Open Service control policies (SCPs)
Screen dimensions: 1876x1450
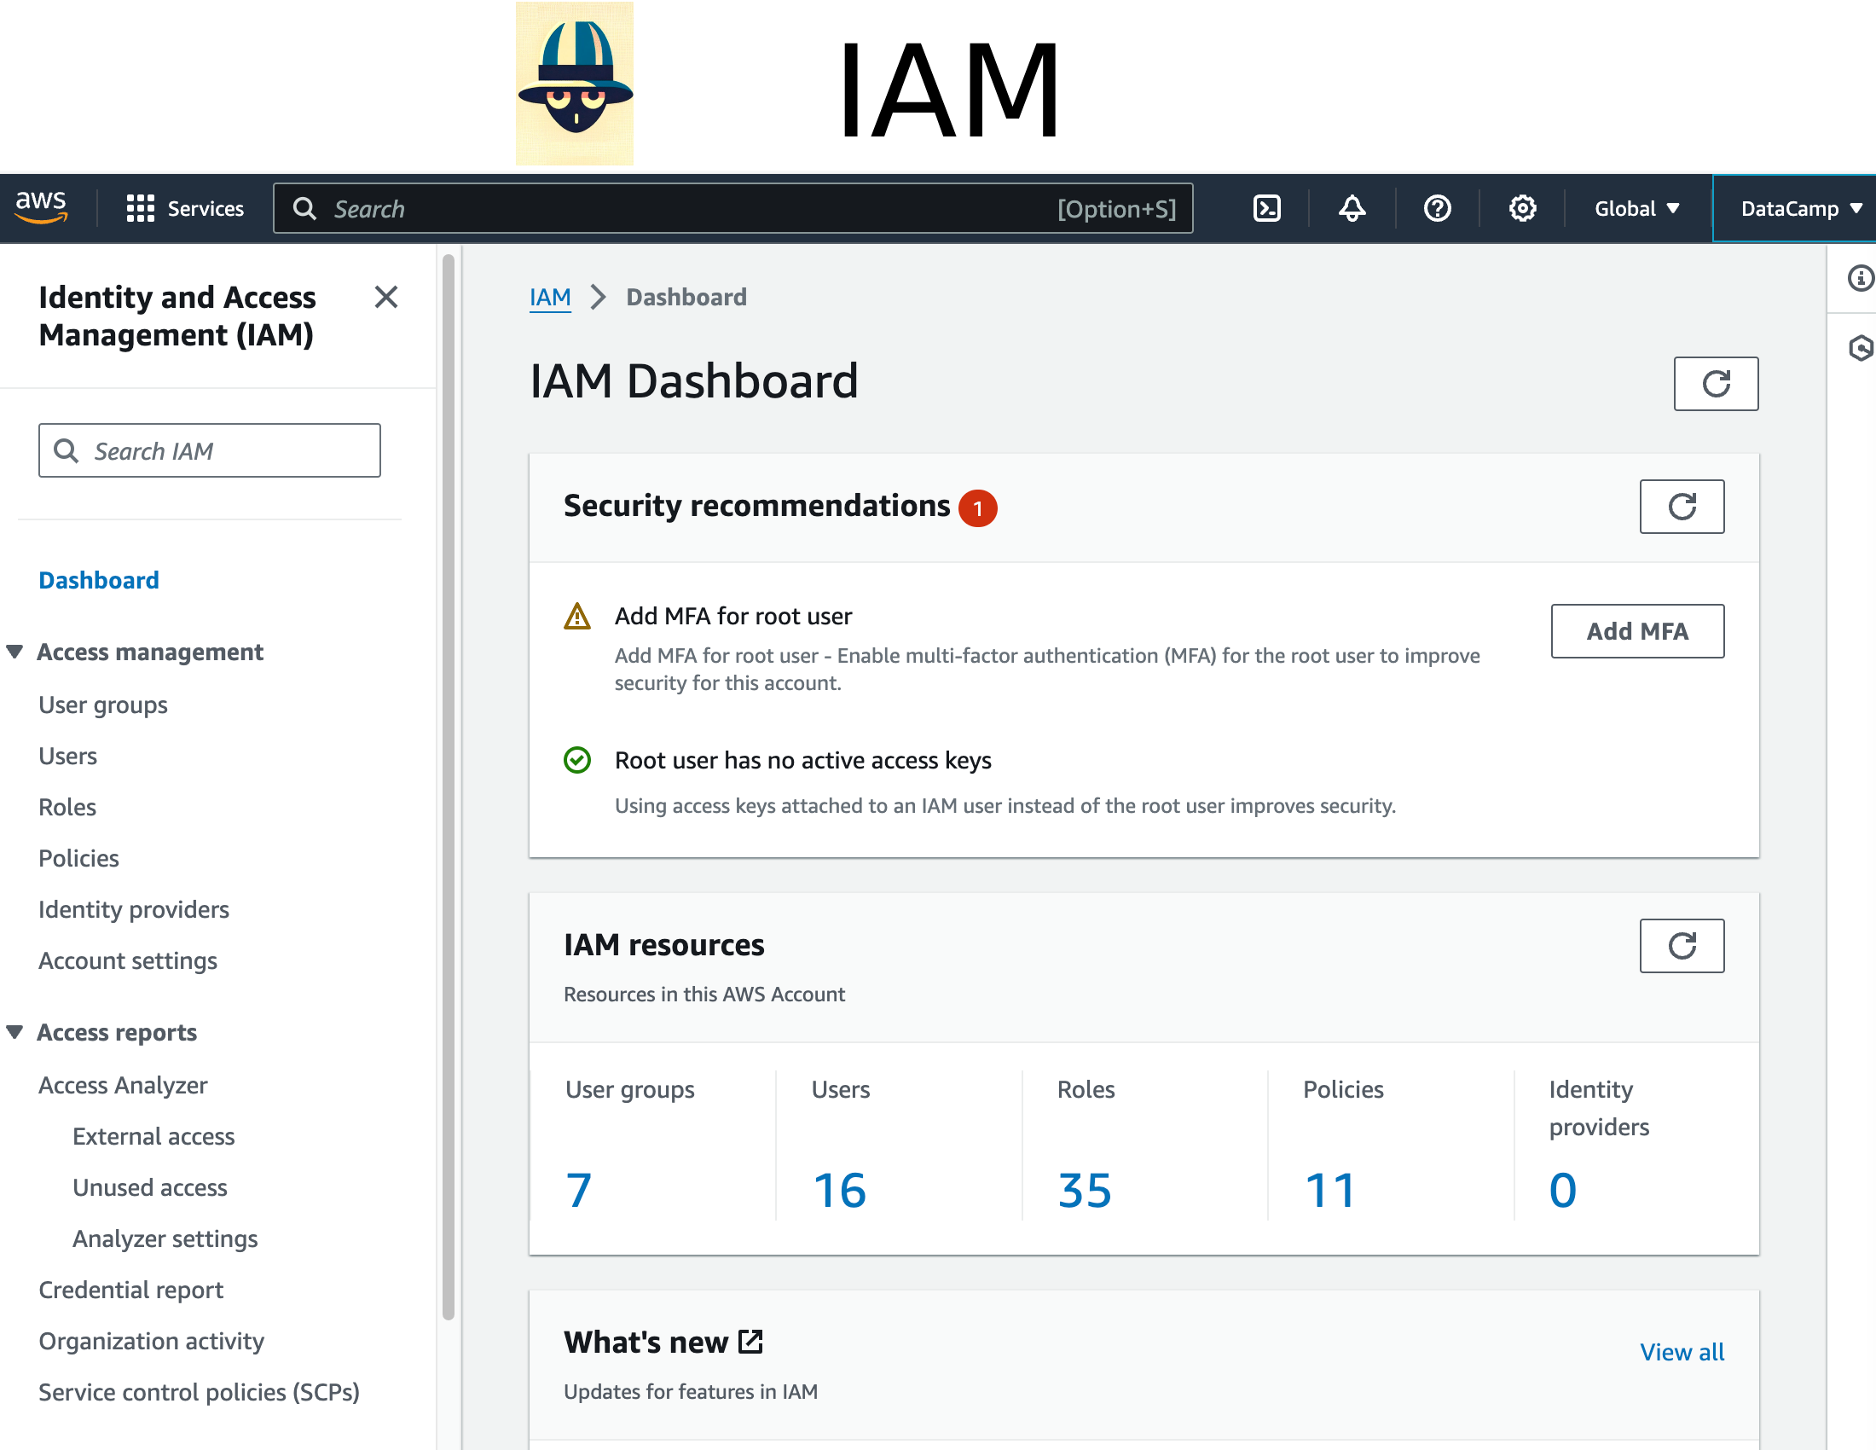(x=200, y=1393)
